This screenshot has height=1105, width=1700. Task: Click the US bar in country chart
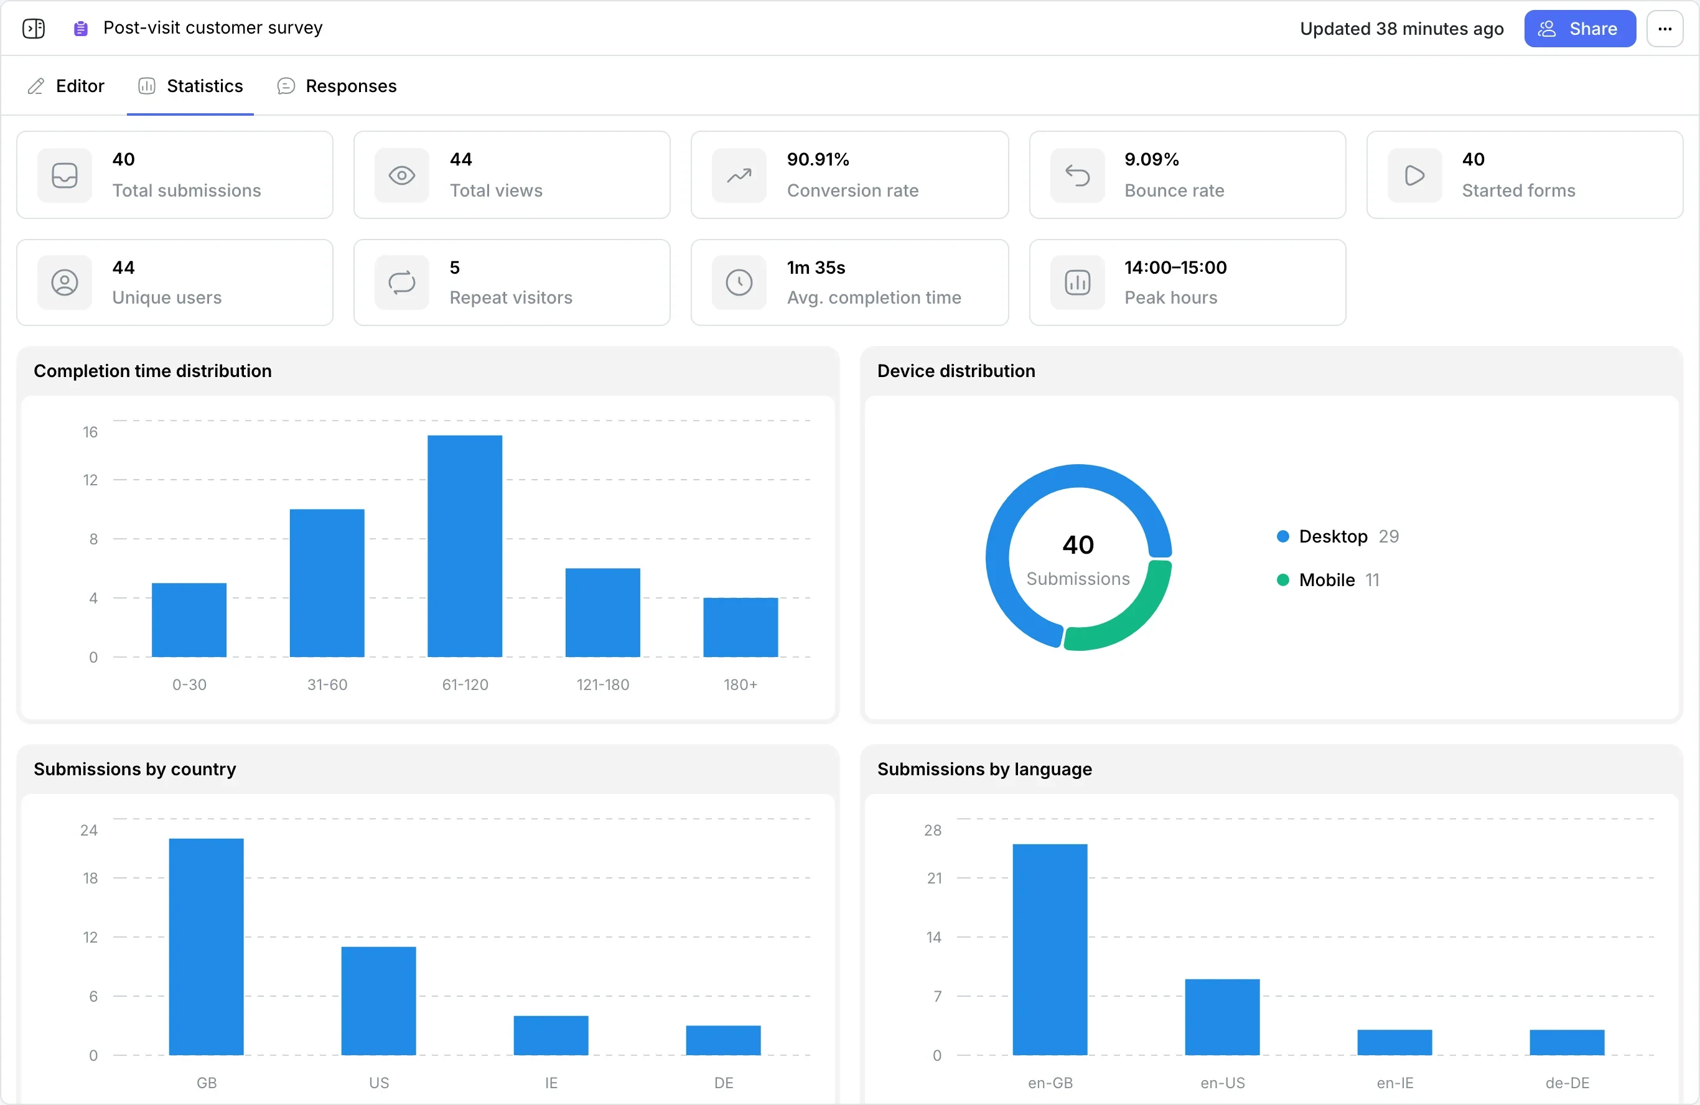[378, 1002]
